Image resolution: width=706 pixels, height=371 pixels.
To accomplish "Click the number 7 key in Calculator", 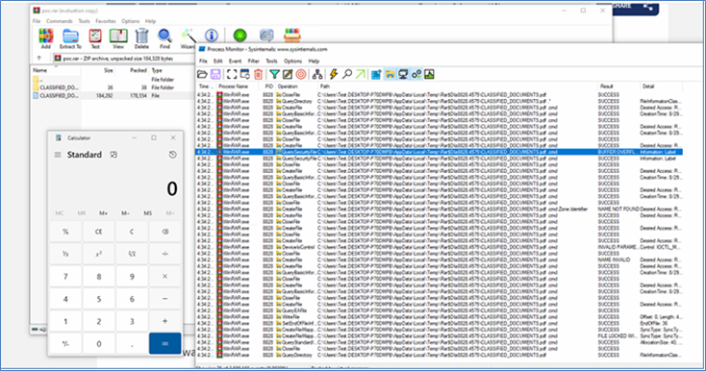I will pyautogui.click(x=65, y=277).
